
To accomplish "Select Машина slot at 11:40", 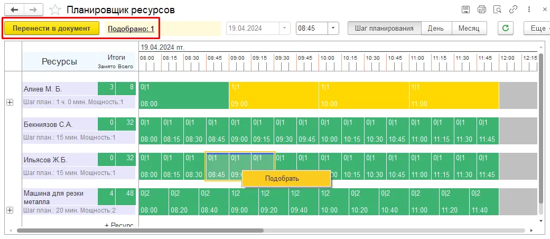I will tap(484, 202).
